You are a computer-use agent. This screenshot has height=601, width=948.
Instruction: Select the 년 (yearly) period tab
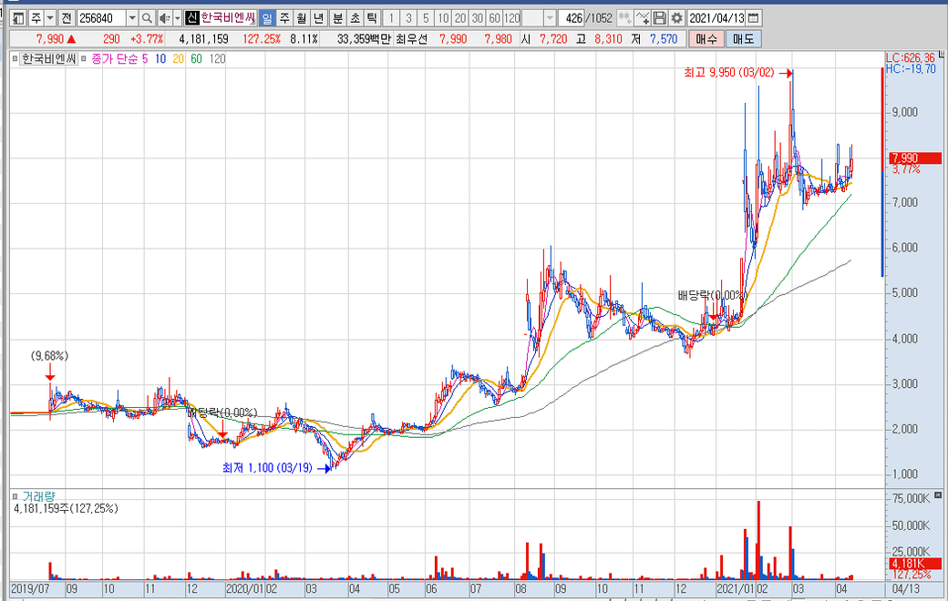pyautogui.click(x=317, y=18)
